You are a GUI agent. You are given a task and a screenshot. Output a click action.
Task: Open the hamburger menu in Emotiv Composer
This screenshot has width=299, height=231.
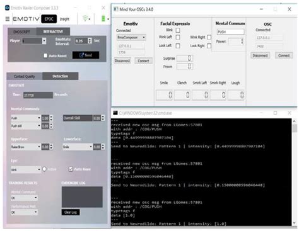point(8,19)
